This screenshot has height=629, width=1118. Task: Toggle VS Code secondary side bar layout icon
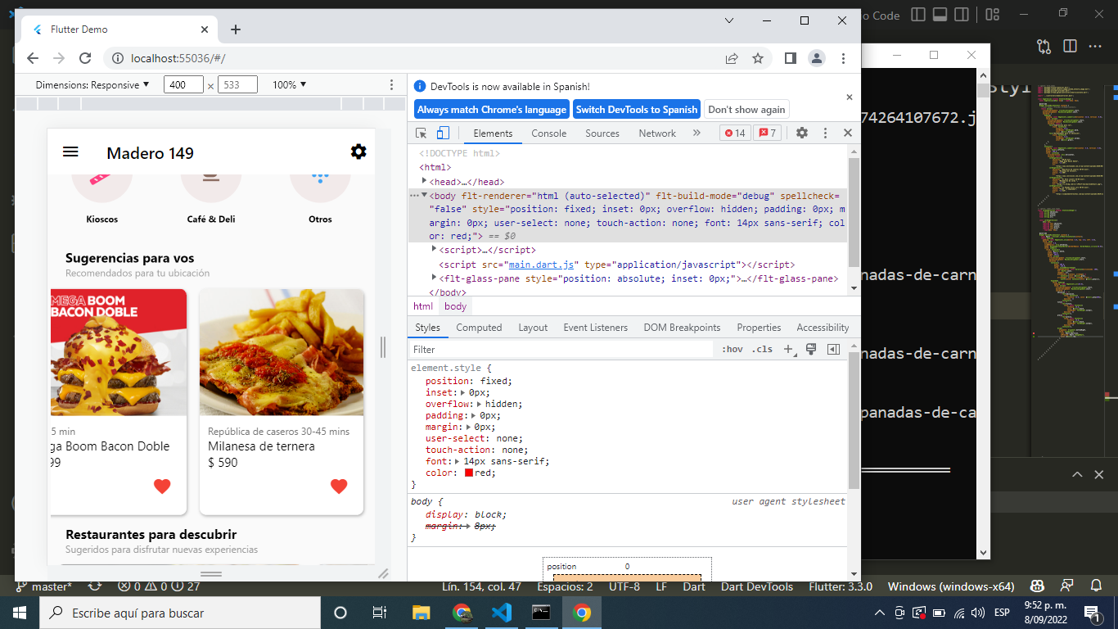961,15
